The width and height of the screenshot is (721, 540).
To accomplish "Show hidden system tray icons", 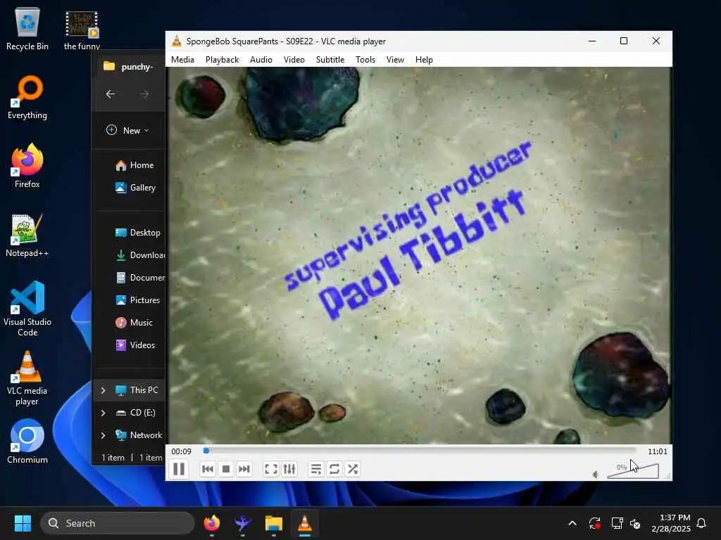I will pyautogui.click(x=572, y=523).
